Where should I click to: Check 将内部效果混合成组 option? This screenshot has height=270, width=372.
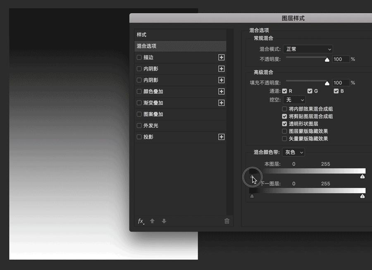[x=284, y=109]
